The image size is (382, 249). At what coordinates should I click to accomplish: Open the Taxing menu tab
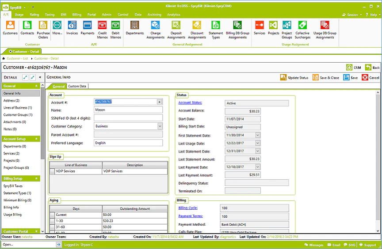click(x=50, y=15)
